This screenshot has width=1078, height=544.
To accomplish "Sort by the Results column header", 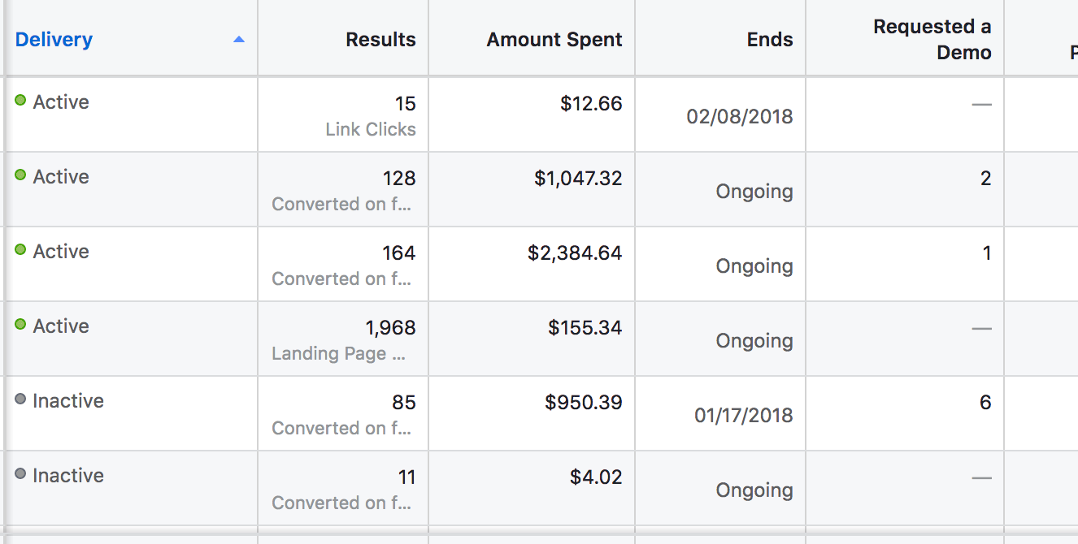I will click(380, 39).
